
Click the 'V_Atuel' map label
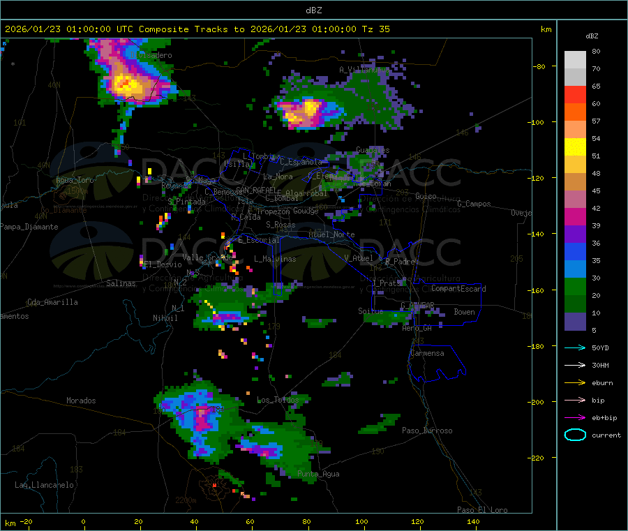click(x=359, y=258)
